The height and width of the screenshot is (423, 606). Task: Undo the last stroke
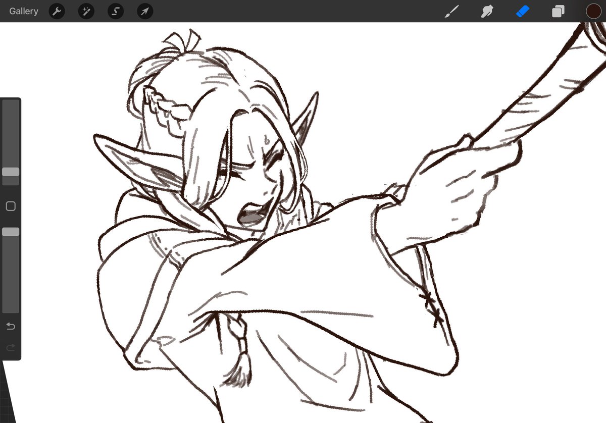[x=11, y=326]
